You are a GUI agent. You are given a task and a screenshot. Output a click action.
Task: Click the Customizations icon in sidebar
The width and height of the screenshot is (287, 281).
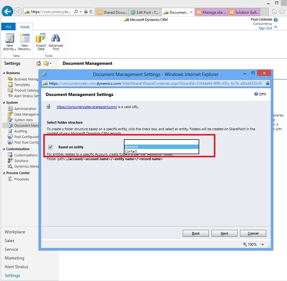tap(10, 155)
